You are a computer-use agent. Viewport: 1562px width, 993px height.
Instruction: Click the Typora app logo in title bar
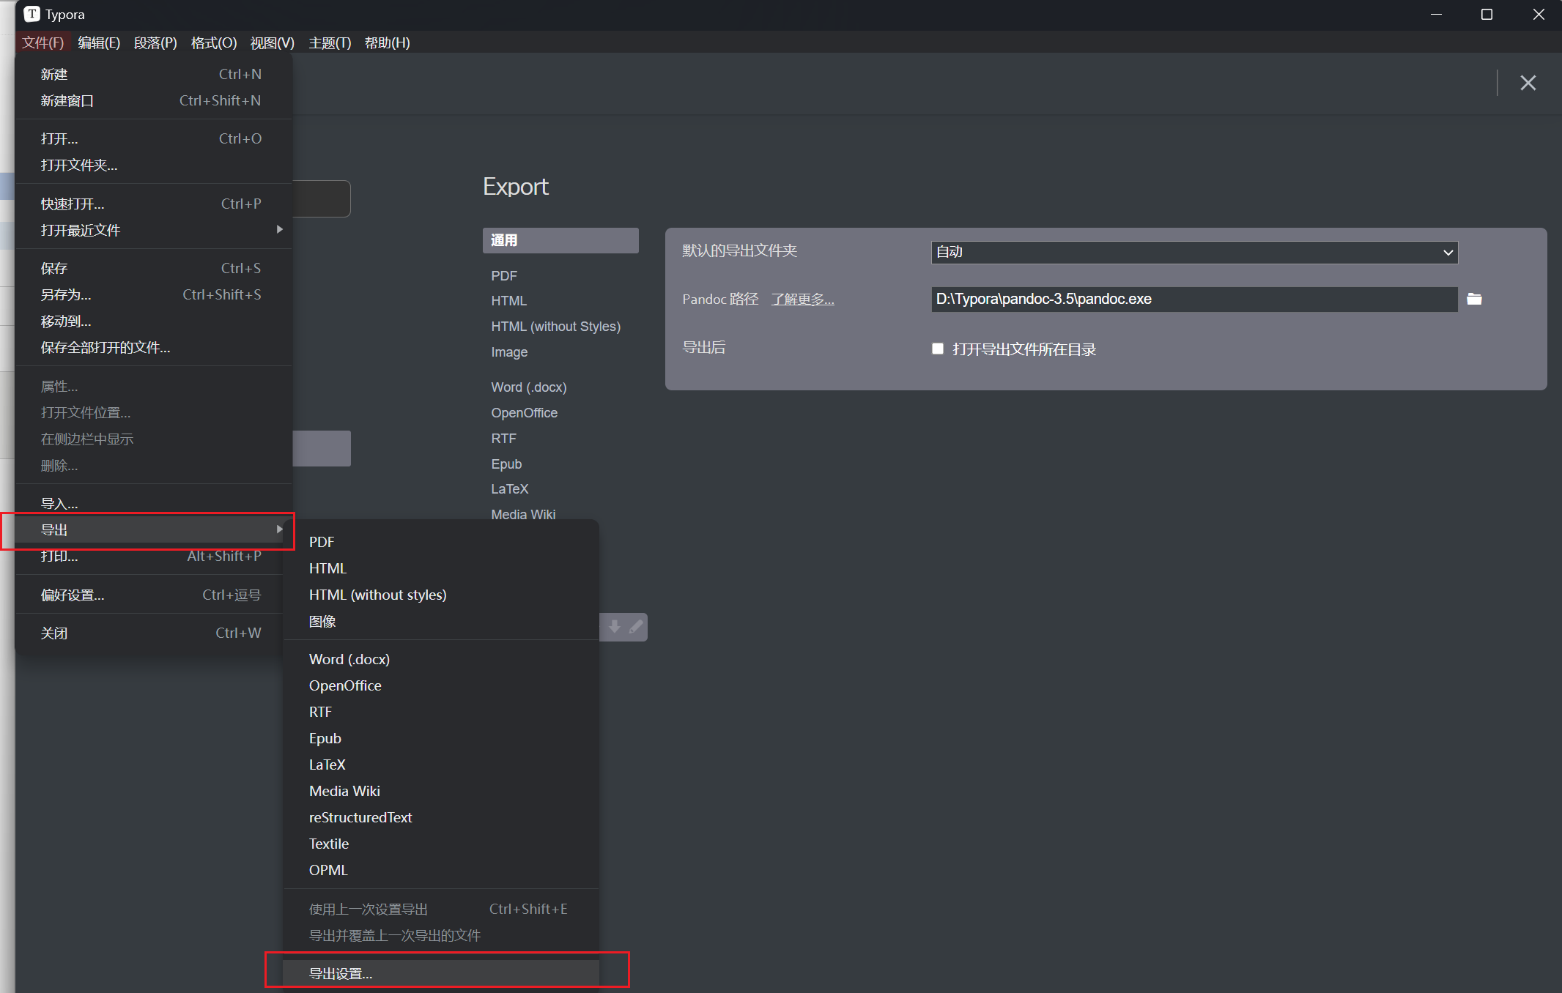(x=32, y=14)
